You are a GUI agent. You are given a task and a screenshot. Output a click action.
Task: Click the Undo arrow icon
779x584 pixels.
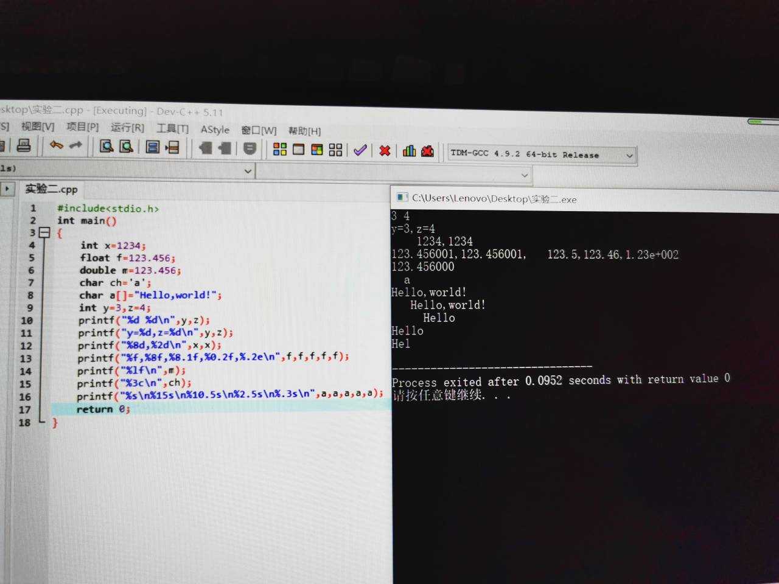56,145
